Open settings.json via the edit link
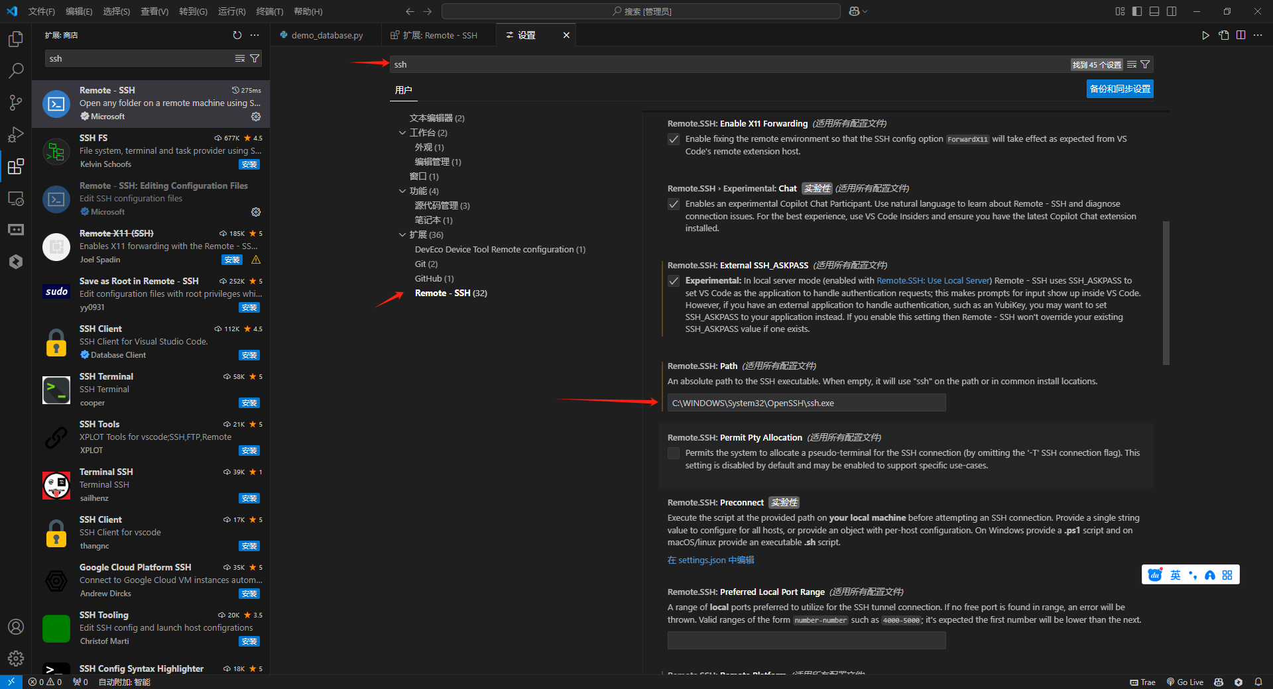 (711, 560)
